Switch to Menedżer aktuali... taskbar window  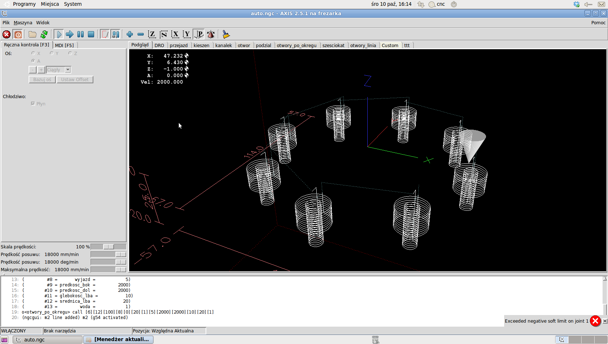118,339
